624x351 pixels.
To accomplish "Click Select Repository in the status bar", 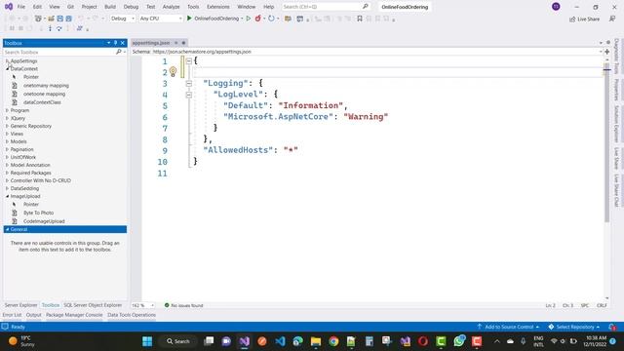I will coord(574,327).
